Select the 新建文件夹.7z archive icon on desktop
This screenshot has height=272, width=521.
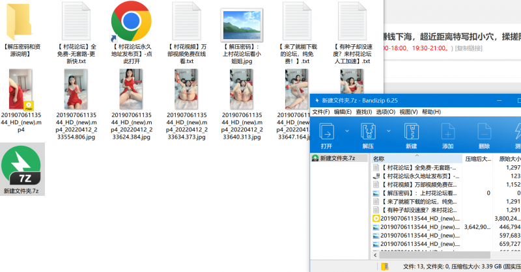tap(21, 166)
